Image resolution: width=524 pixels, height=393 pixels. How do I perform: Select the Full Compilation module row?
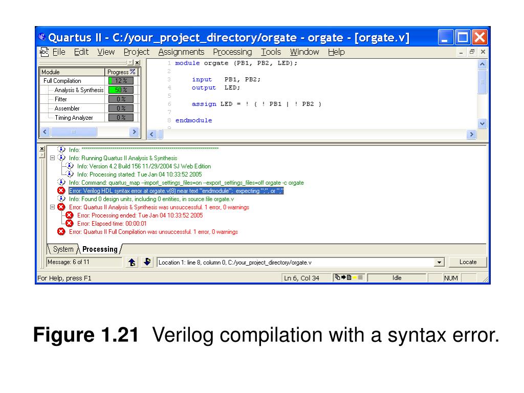[89, 81]
